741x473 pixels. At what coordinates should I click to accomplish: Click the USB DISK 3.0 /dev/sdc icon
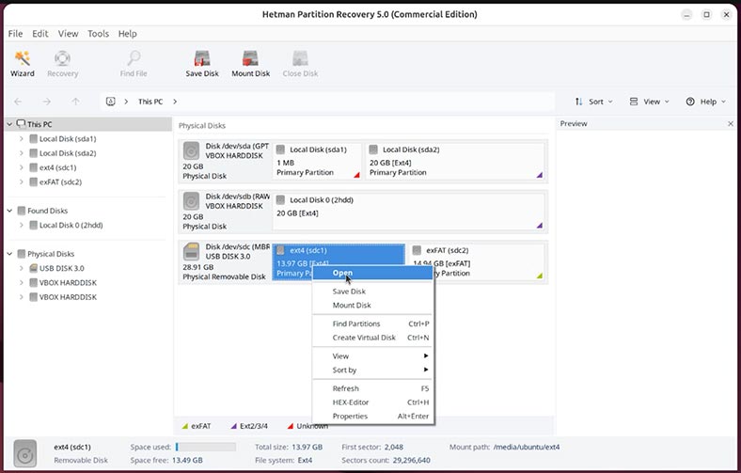pyautogui.click(x=192, y=251)
